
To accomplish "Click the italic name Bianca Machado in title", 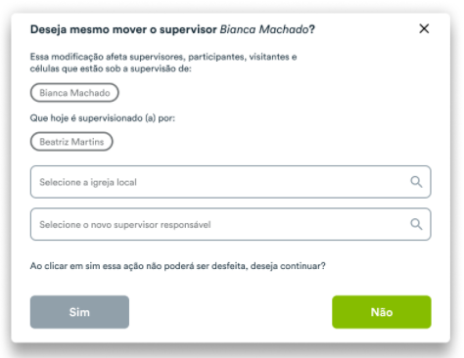I will coord(264,29).
